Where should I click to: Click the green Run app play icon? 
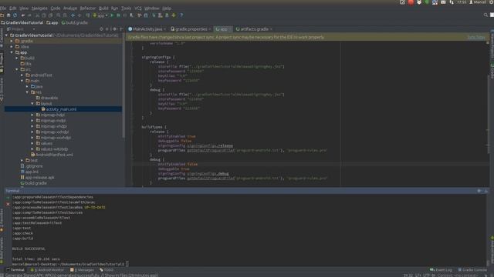pyautogui.click(x=112, y=15)
